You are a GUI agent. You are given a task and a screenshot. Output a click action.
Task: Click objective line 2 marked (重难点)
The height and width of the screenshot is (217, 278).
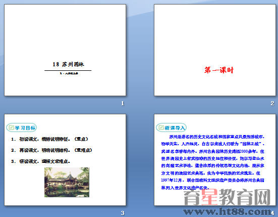(x=51, y=150)
